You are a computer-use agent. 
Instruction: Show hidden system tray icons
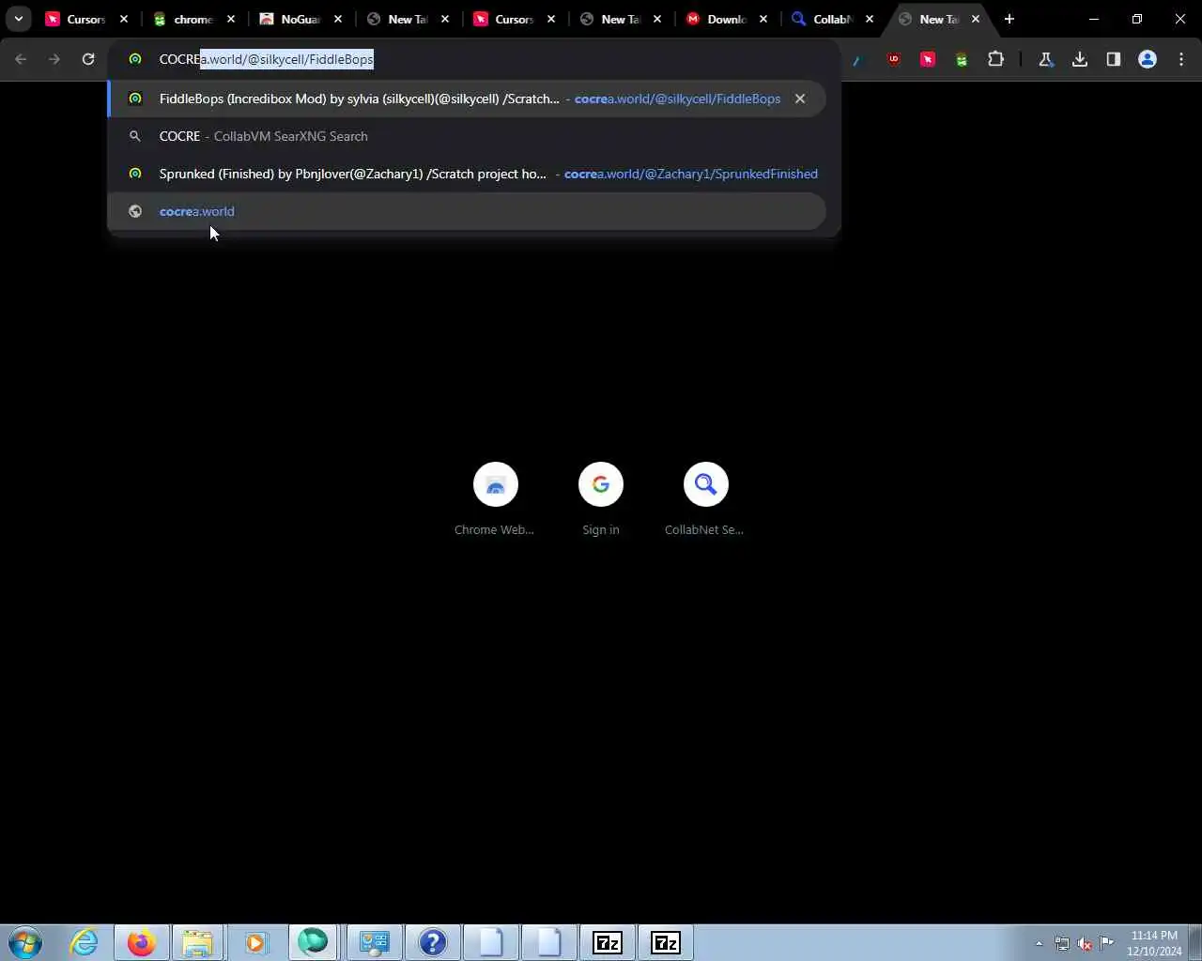tap(1039, 943)
